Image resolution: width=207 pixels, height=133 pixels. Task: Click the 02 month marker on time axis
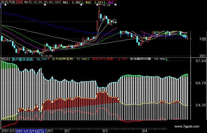coord(67,131)
